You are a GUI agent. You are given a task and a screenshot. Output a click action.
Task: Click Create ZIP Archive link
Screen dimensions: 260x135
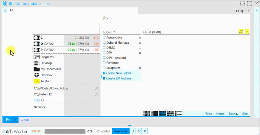118,78
